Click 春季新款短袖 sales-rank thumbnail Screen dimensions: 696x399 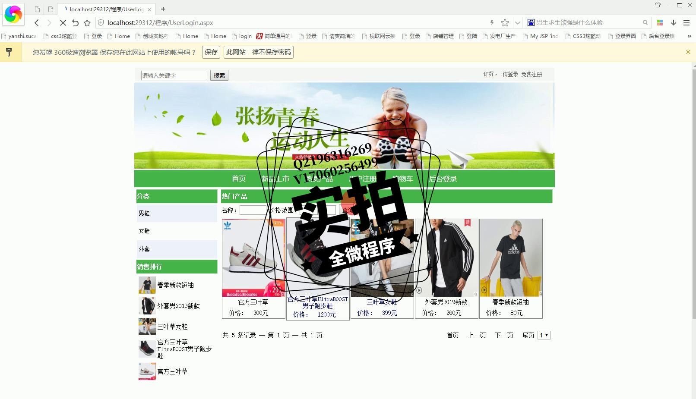[x=147, y=285]
